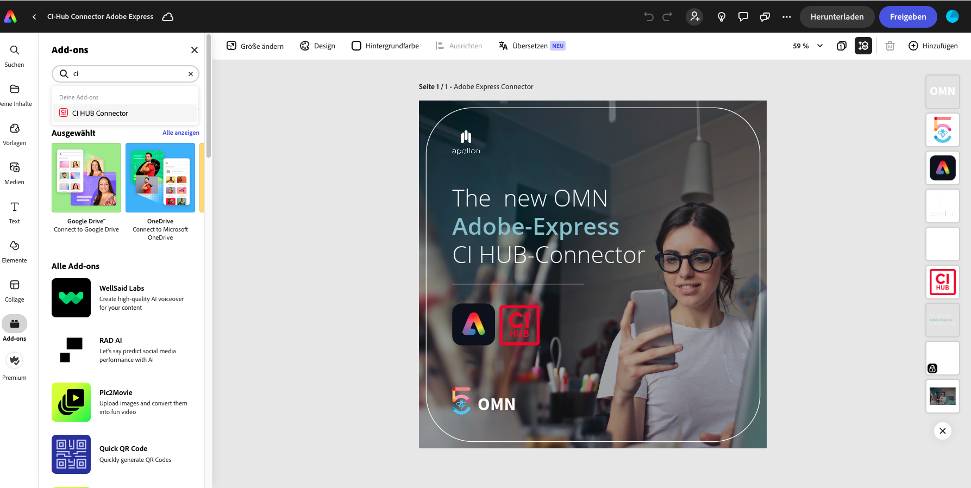Open the OneDrive add-on card

tap(160, 192)
